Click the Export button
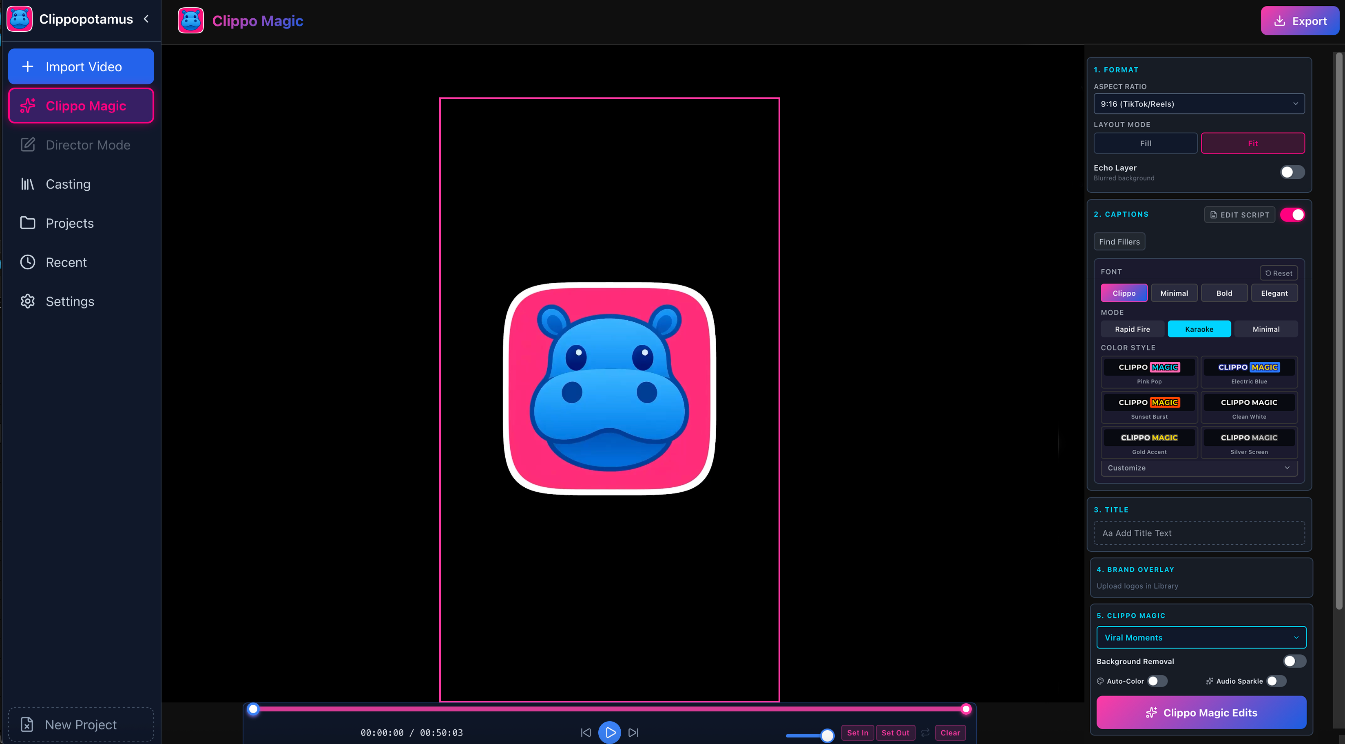Viewport: 1345px width, 744px height. (1300, 21)
